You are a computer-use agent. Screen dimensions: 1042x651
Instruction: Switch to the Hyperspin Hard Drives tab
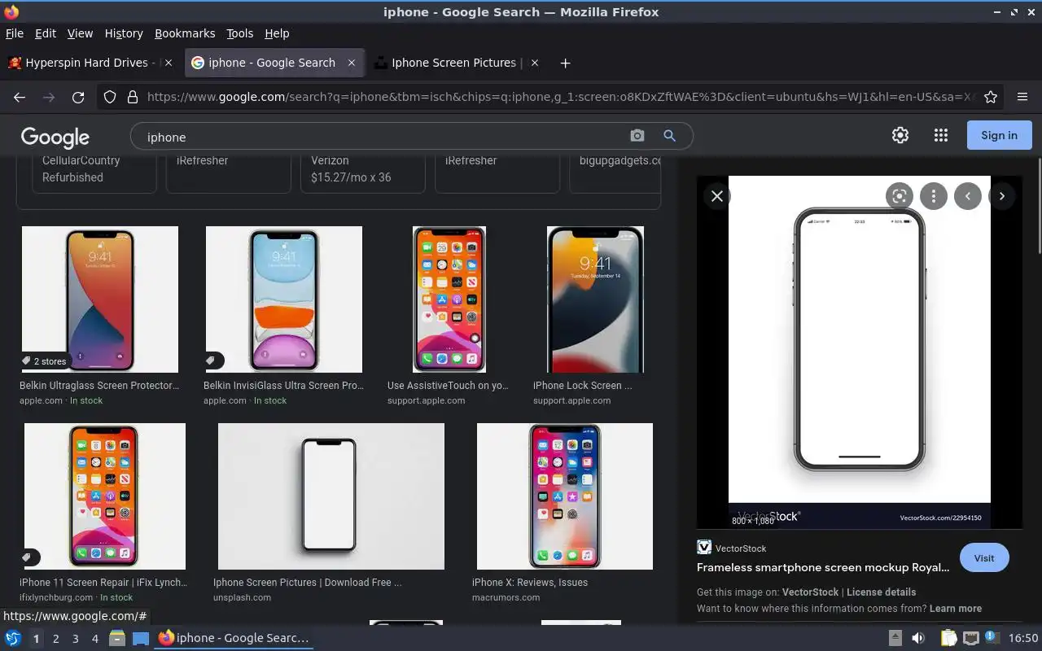[x=90, y=63]
